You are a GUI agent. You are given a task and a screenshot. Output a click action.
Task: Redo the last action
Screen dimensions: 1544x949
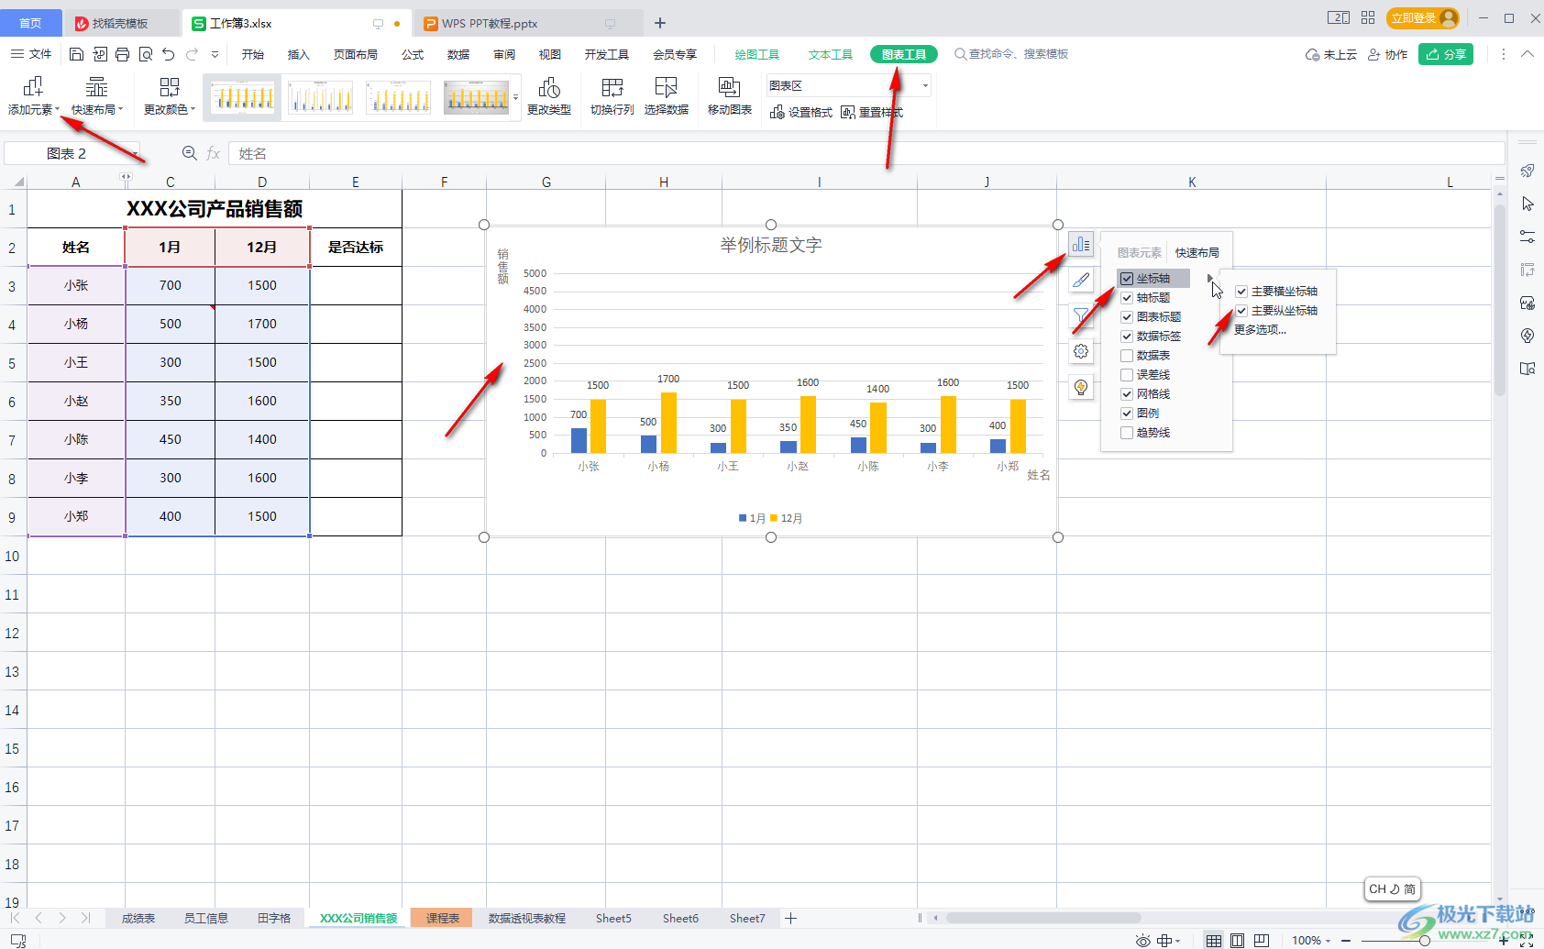tap(192, 54)
